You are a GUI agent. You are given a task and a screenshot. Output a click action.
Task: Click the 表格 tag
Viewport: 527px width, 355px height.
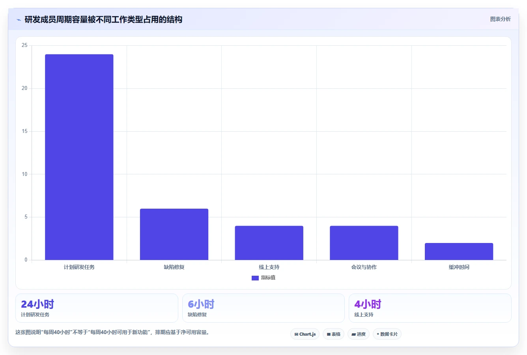[x=333, y=334]
